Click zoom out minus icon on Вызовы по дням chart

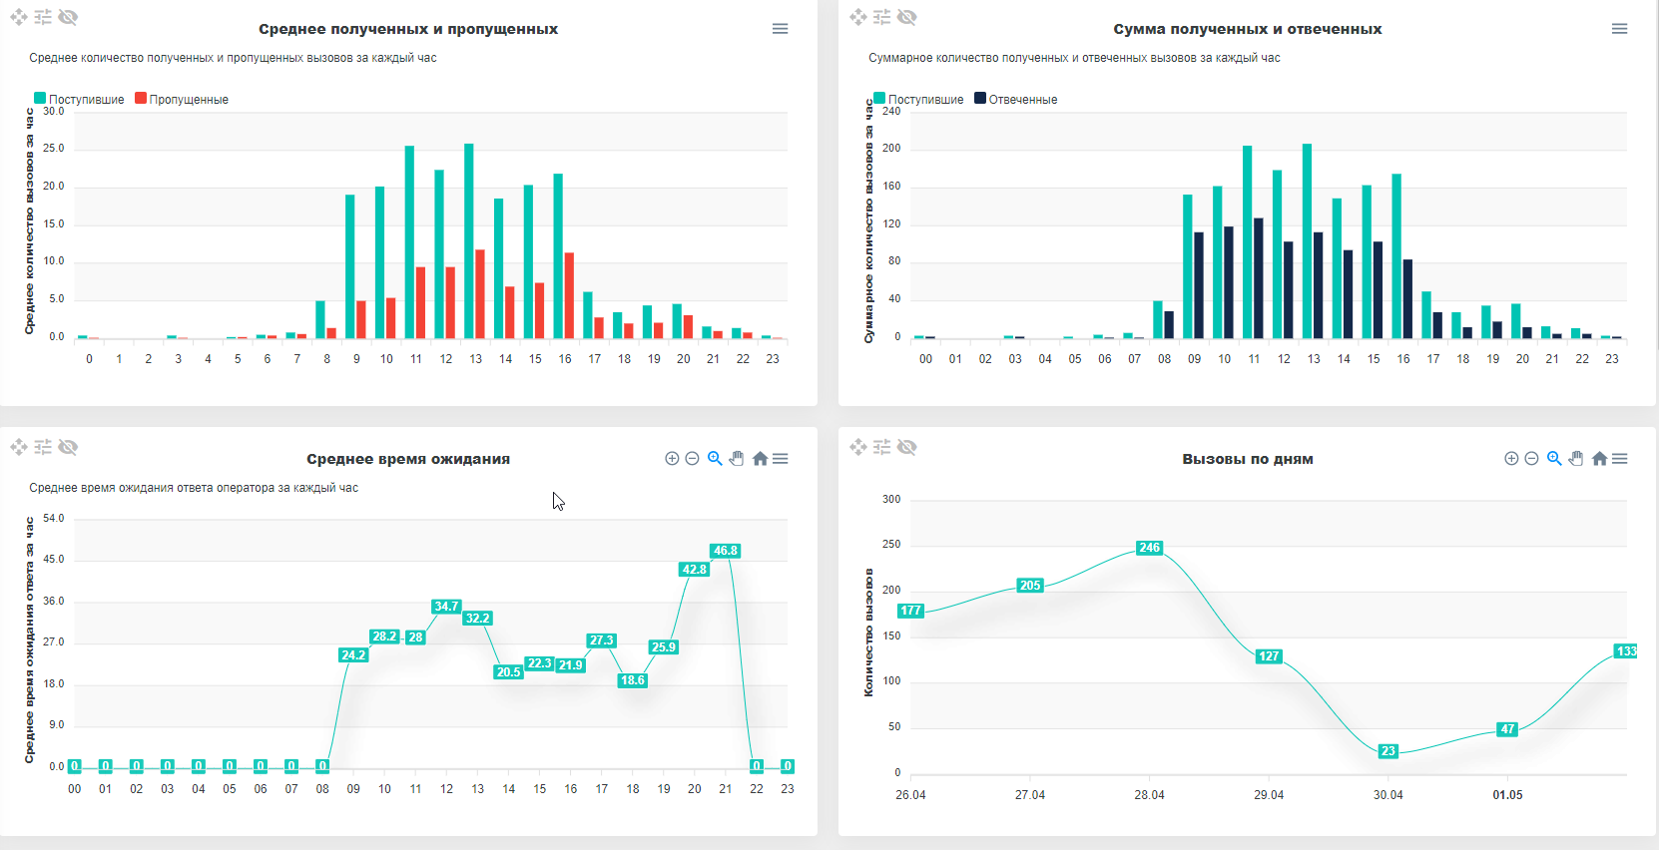(1531, 459)
